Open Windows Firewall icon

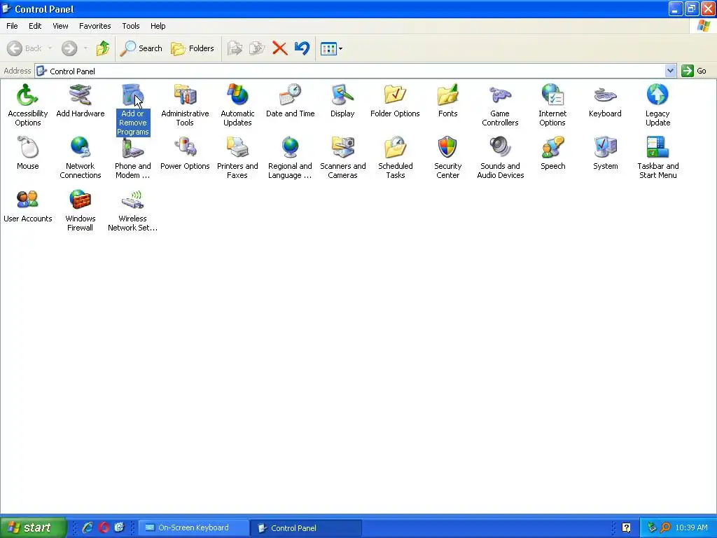[x=80, y=210]
